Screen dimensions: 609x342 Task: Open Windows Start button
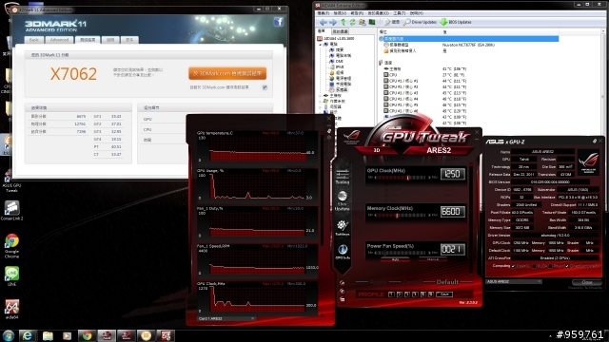pos(9,335)
